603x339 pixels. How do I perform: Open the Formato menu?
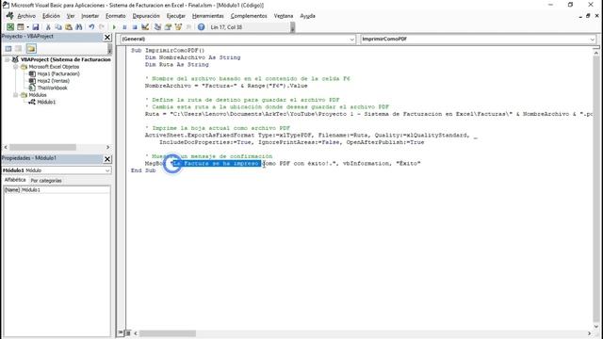(115, 16)
